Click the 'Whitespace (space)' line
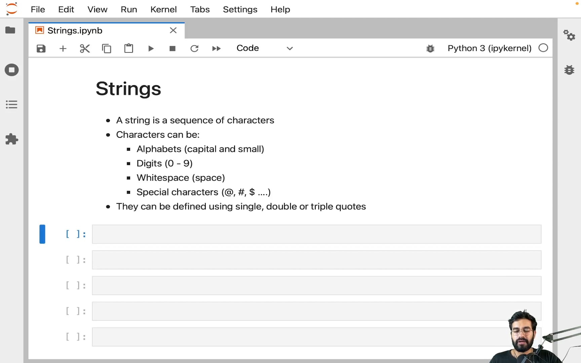 coord(181,178)
